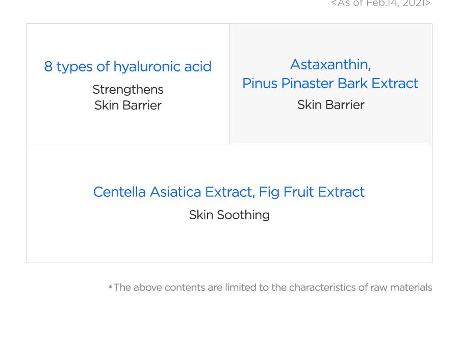Click the asterisk before the footnote
The image size is (459, 361).
point(110,287)
